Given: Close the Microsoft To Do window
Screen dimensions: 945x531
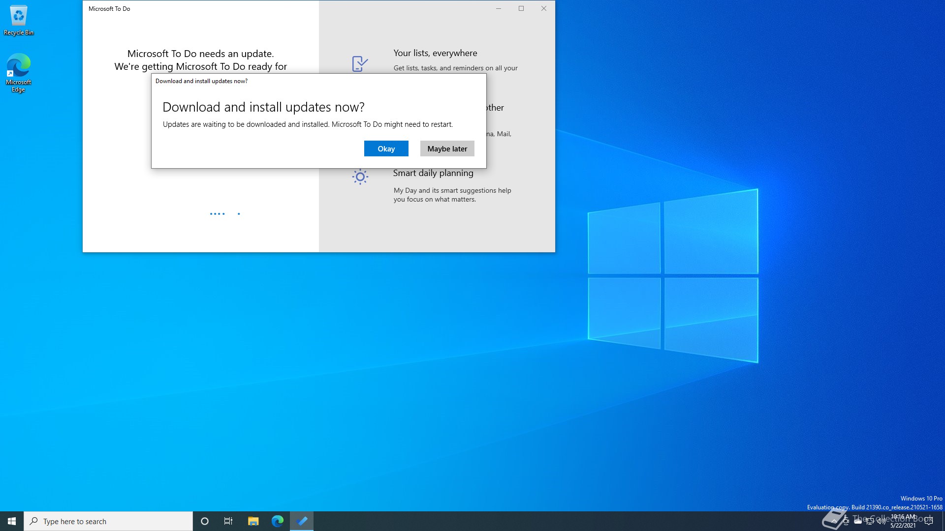Looking at the screenshot, I should click(544, 8).
